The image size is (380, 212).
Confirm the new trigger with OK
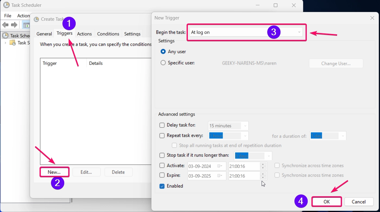tap(327, 202)
